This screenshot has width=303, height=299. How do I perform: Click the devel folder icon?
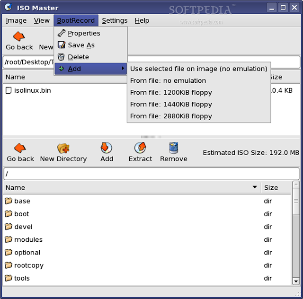coord(9,227)
